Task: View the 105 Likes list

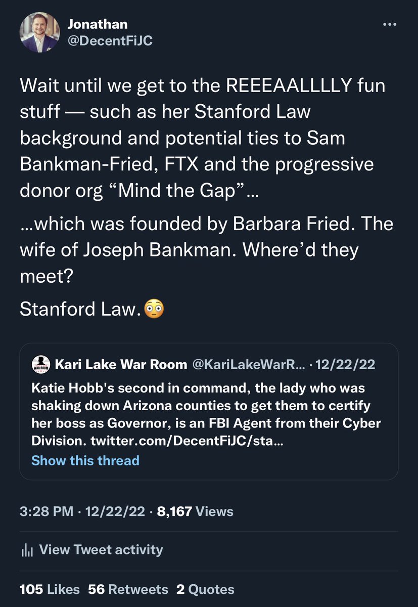Action: pyautogui.click(x=50, y=589)
